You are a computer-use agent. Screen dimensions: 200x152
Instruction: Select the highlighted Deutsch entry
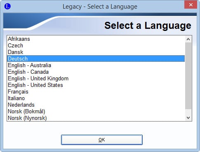[96, 58]
